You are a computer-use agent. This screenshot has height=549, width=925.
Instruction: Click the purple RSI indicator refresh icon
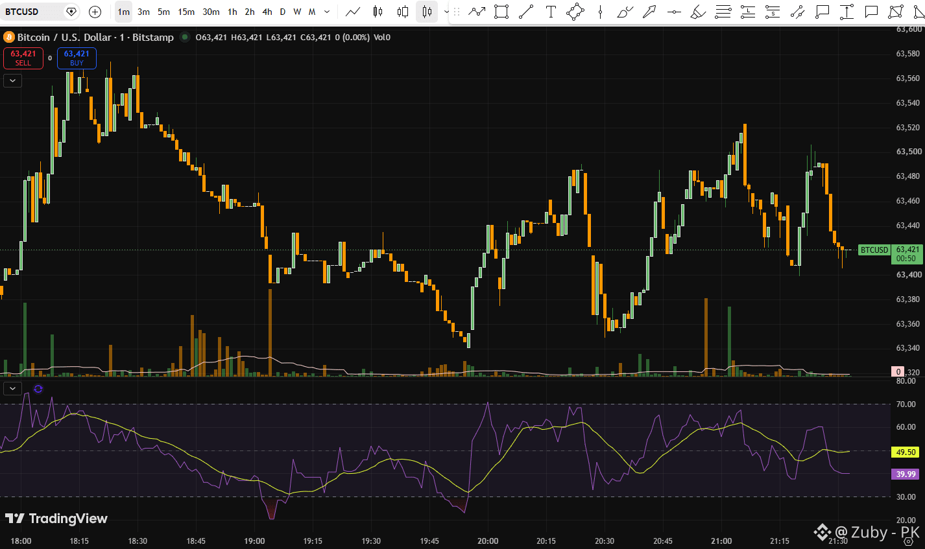coord(38,388)
